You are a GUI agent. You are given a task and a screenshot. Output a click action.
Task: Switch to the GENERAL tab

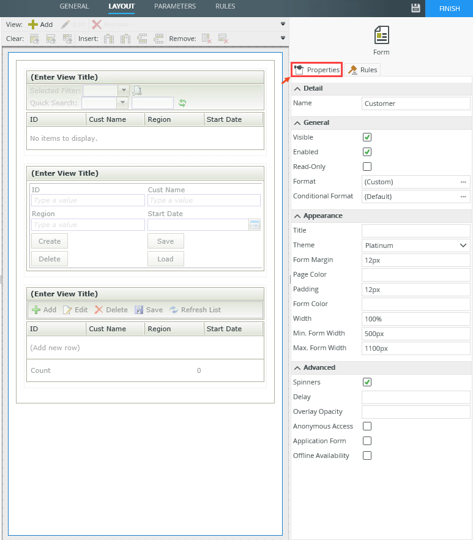tap(74, 6)
